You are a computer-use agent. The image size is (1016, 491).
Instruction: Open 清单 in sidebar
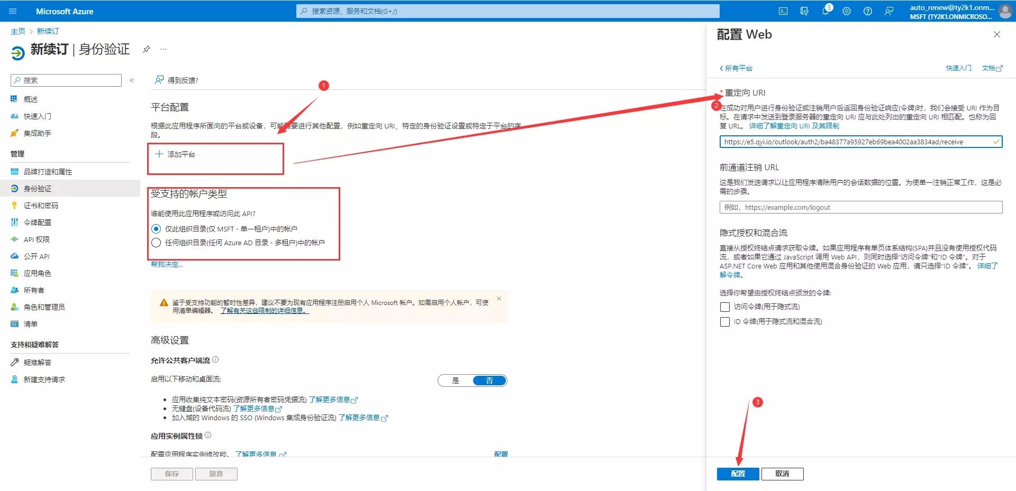point(31,324)
